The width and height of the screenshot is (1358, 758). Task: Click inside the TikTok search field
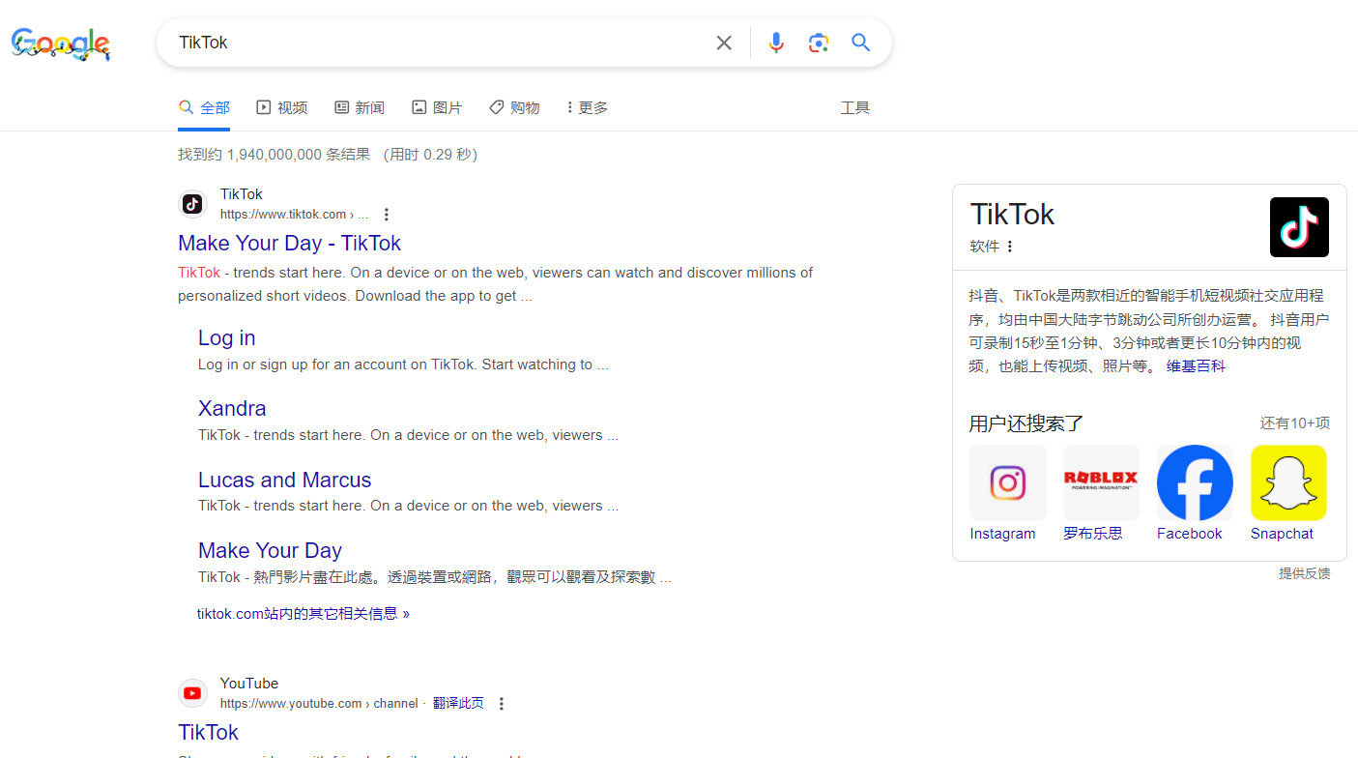pos(440,43)
